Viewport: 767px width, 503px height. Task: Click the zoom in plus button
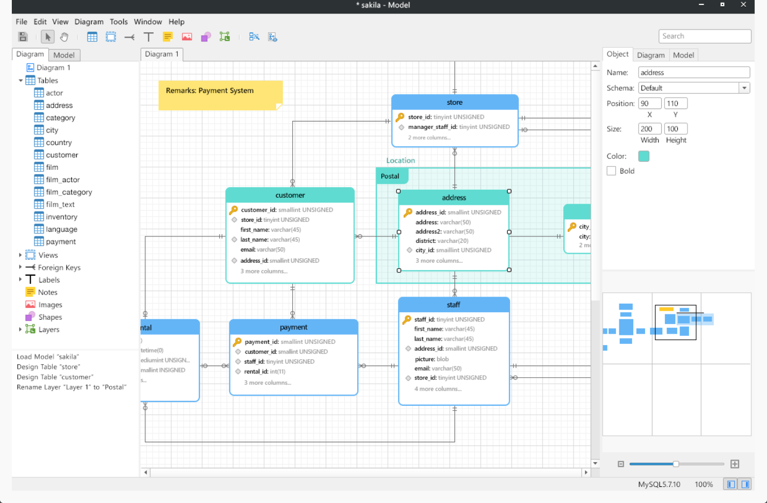coord(735,464)
